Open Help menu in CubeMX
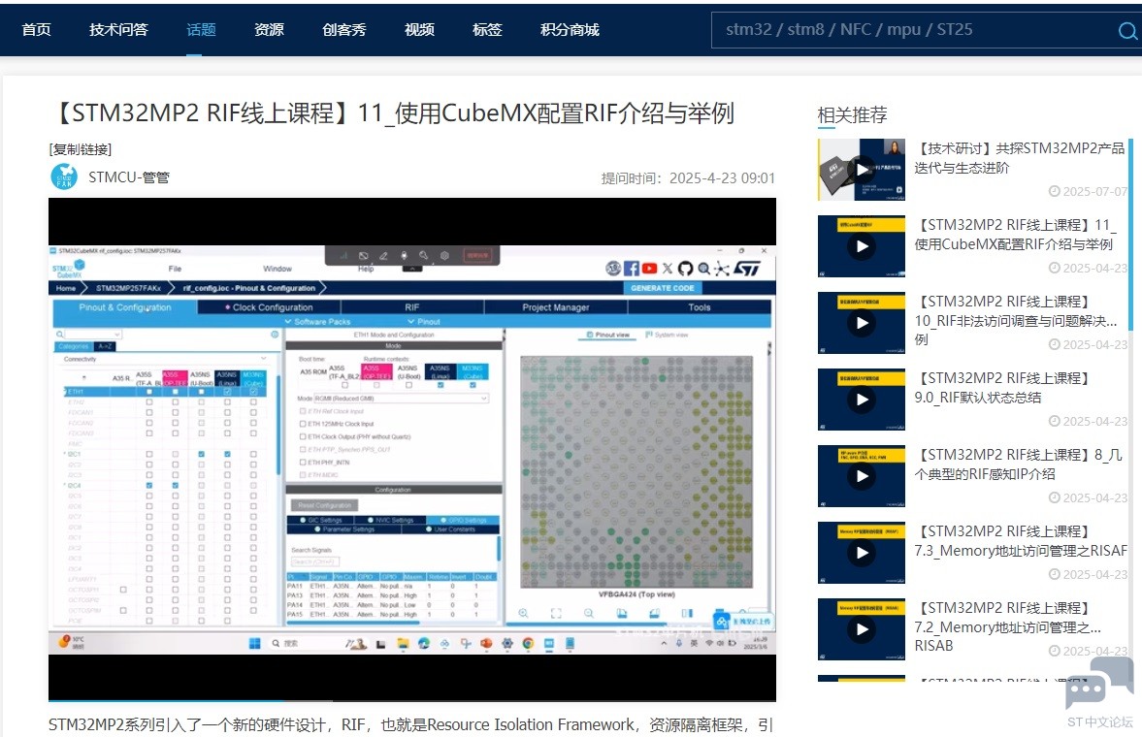Screen dimensions: 1142x737 (x=366, y=269)
